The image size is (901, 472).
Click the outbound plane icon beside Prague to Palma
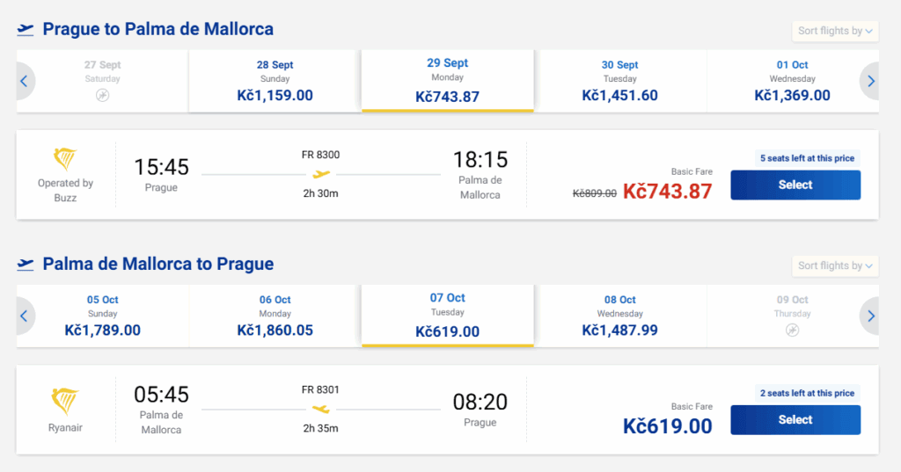(x=26, y=30)
